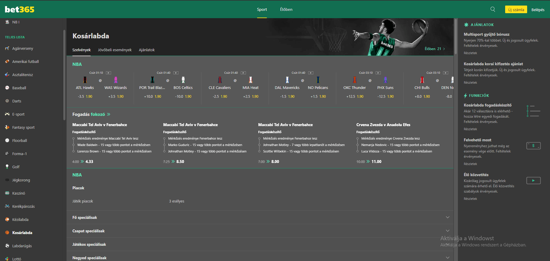The image size is (550, 261).
Task: Open the NB I sidebar icon
Action: pos(7,22)
